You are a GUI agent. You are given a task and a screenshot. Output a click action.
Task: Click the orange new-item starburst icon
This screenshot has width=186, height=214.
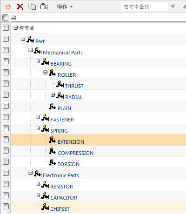pyautogui.click(x=8, y=7)
